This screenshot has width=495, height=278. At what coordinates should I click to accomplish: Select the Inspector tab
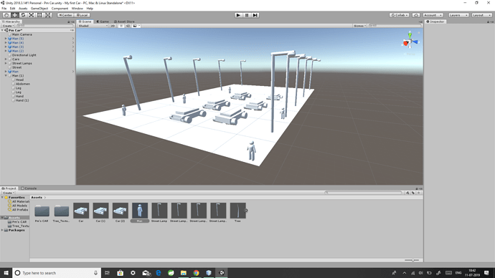435,21
